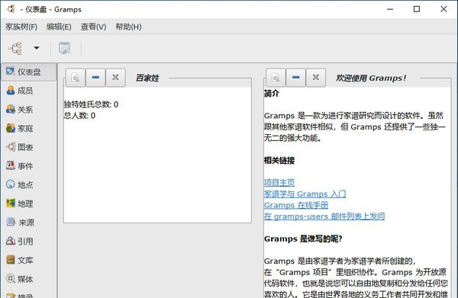Open the family tree manager toolbar icon

(x=15, y=48)
